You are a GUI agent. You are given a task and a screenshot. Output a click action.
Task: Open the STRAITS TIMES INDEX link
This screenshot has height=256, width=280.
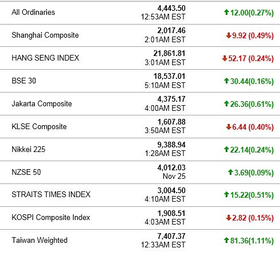[x=51, y=194]
